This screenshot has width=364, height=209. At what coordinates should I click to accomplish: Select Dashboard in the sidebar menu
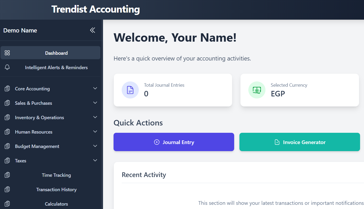(56, 53)
